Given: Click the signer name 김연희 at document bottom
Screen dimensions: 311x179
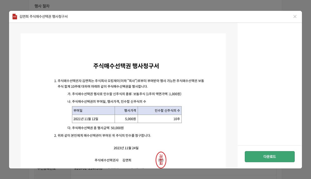Looking at the screenshot, I should click(127, 160).
